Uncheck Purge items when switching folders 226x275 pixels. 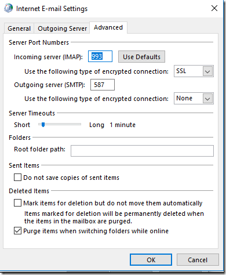tap(17, 231)
